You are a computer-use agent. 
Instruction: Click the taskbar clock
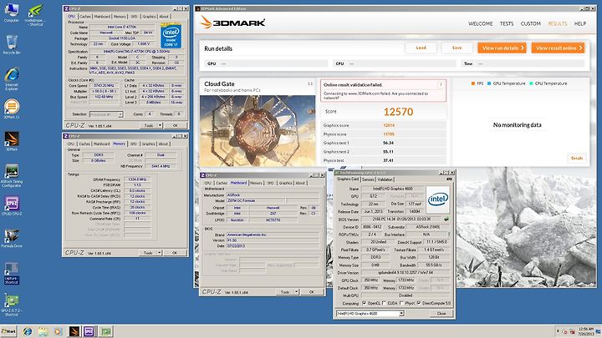click(586, 331)
